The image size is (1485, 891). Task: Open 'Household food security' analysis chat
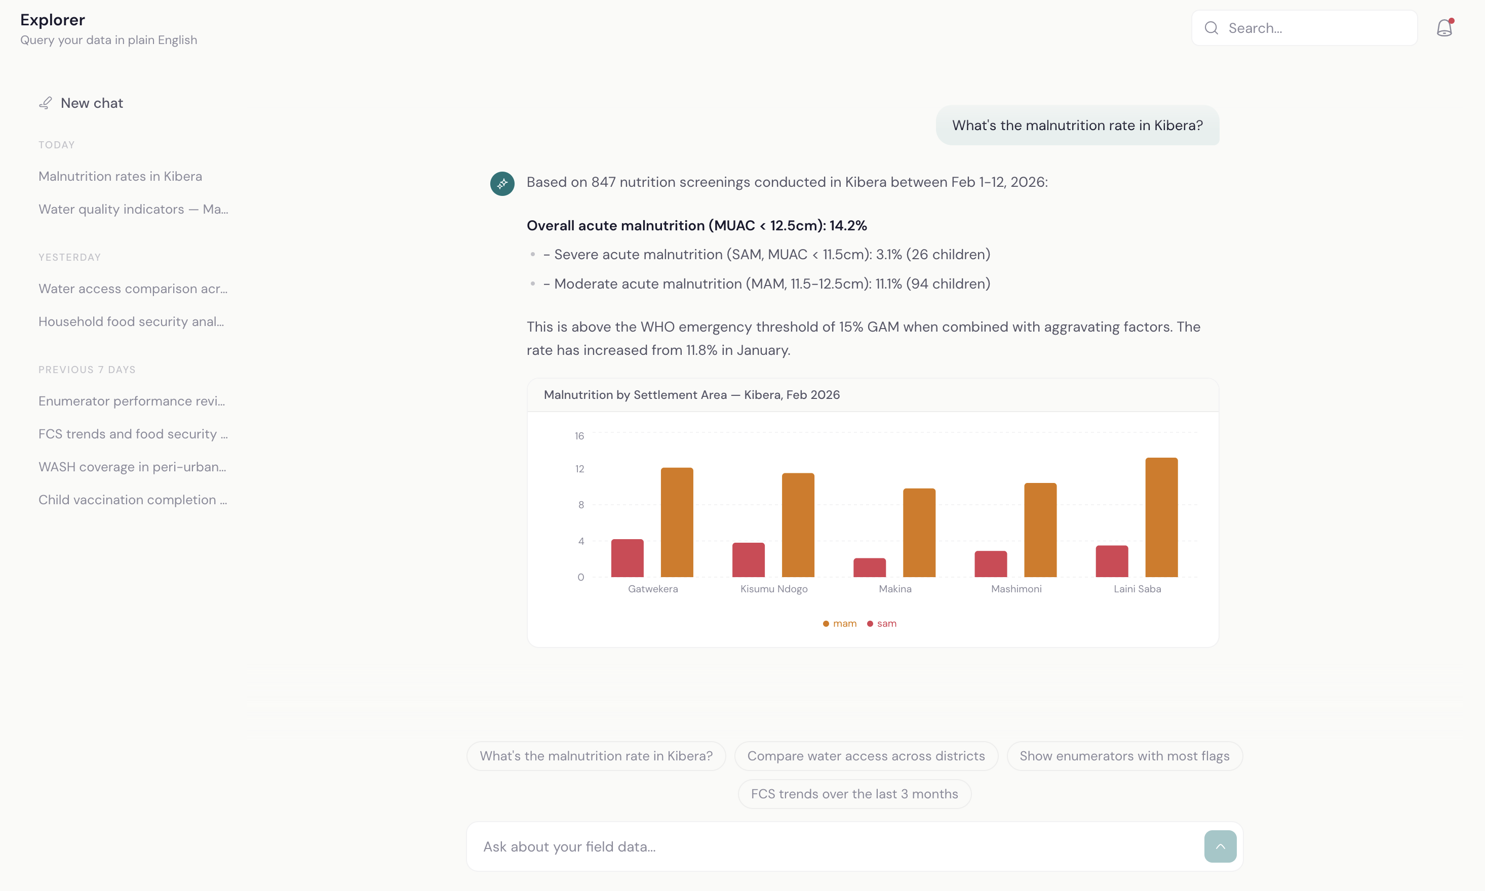point(131,321)
